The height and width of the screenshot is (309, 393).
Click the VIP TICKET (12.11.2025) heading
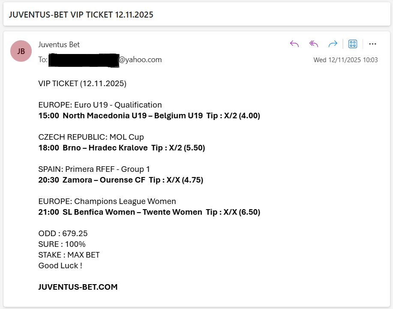pyautogui.click(x=81, y=83)
